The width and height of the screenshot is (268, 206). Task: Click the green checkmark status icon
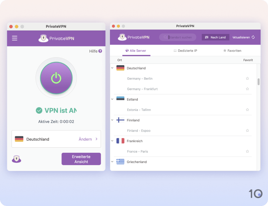(39, 110)
